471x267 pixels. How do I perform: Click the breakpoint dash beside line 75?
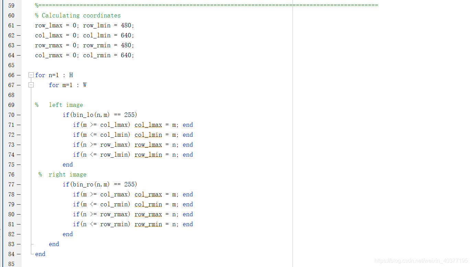pyautogui.click(x=19, y=165)
